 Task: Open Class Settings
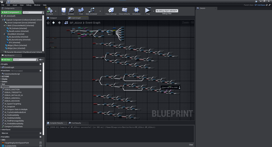(x=111, y=11)
